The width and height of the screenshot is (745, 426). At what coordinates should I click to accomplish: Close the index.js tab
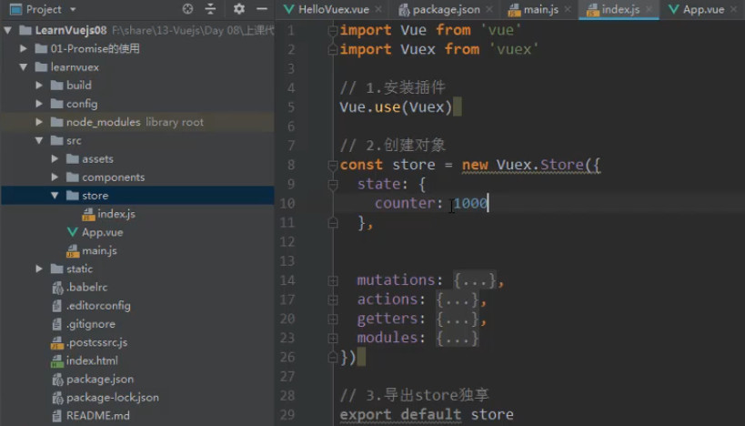[649, 9]
